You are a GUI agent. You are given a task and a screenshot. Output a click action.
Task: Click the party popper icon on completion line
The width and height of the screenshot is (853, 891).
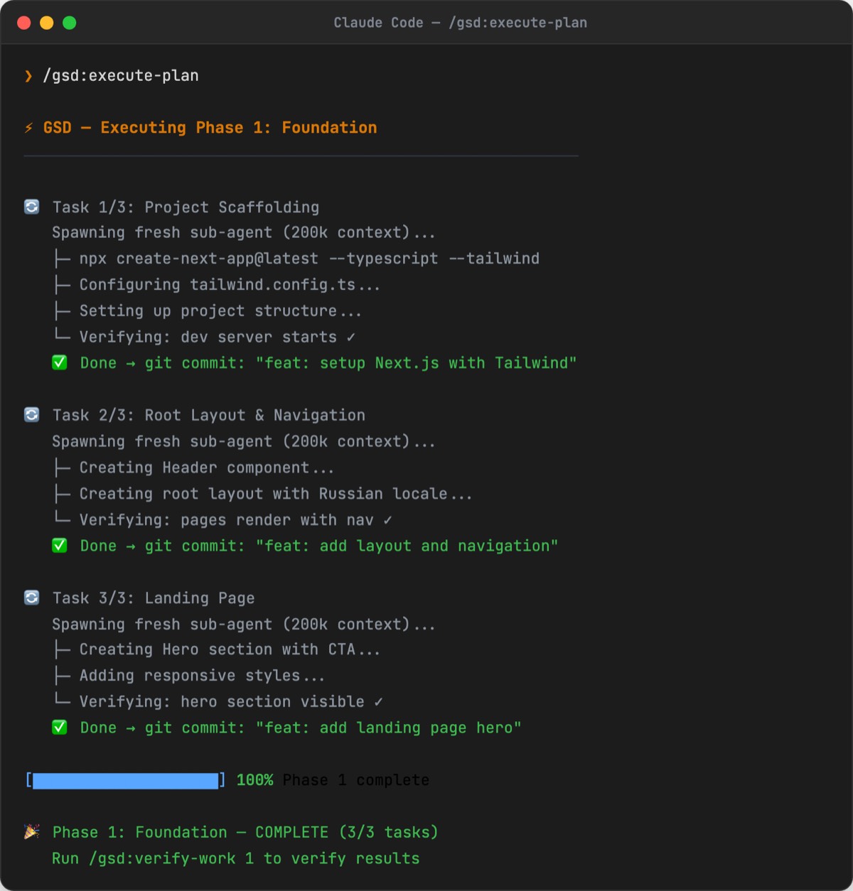click(x=31, y=831)
